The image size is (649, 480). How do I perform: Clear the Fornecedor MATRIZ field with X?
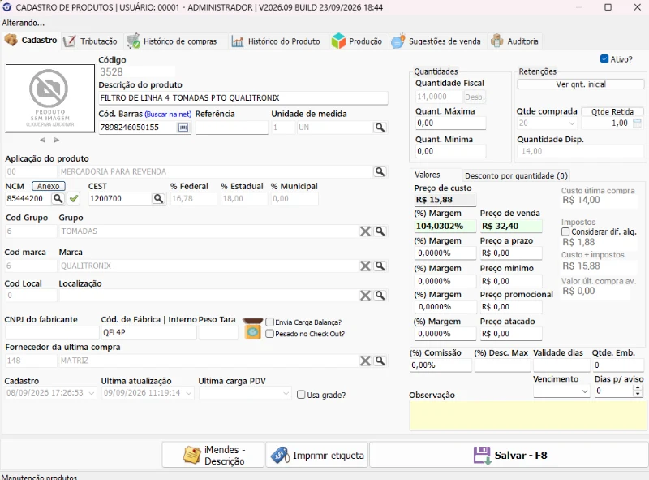pyautogui.click(x=365, y=361)
